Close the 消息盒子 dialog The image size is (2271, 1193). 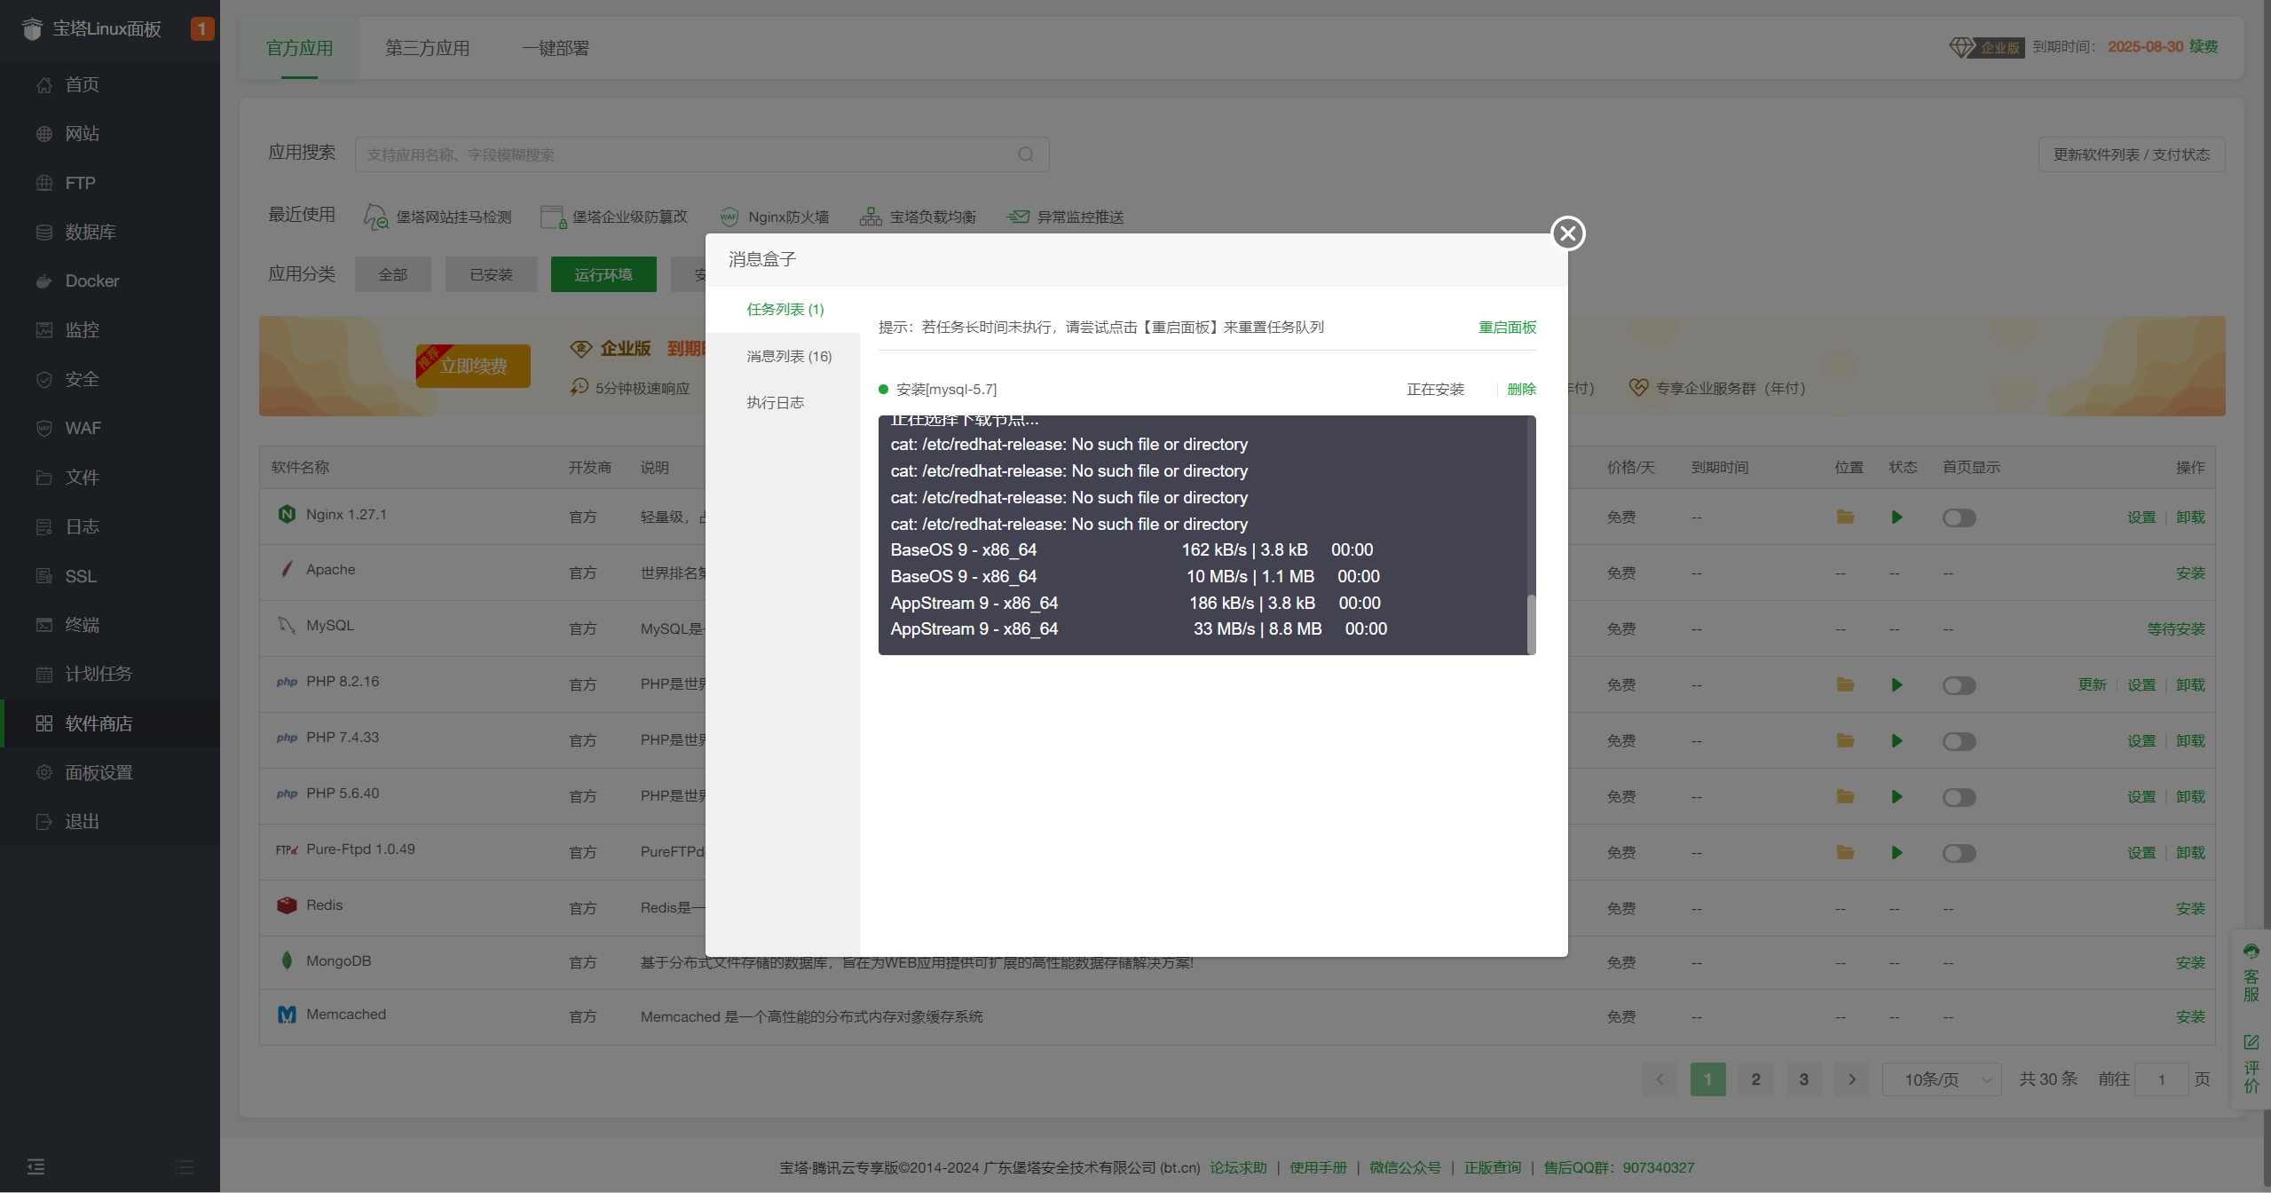[1568, 233]
